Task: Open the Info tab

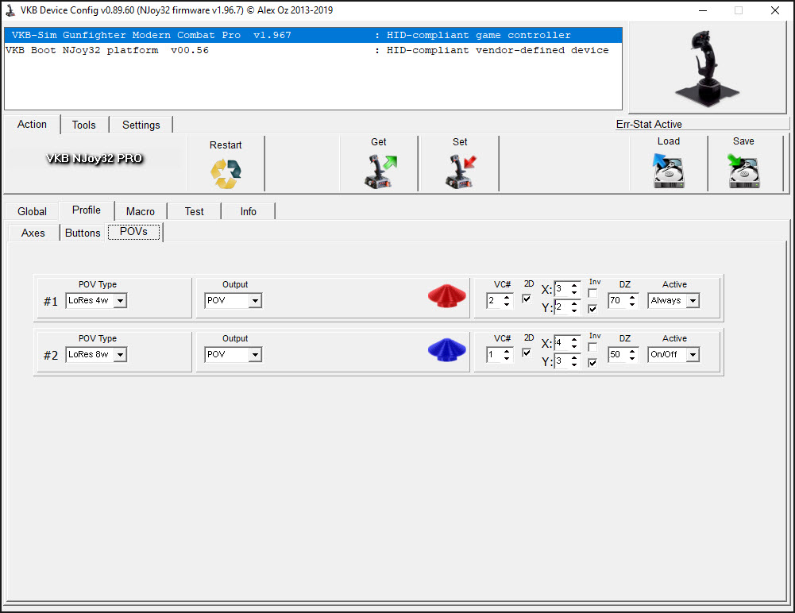Action: (249, 211)
